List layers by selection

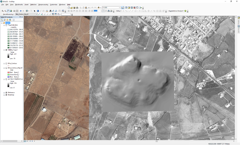10,20
